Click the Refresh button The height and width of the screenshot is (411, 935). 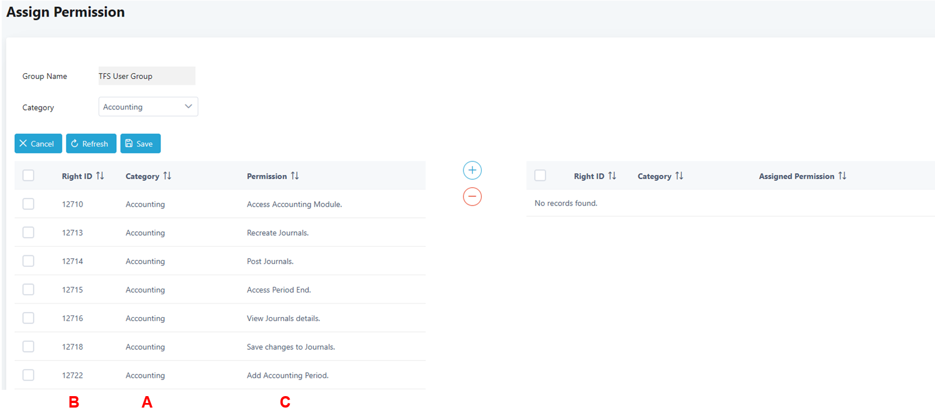click(x=91, y=144)
